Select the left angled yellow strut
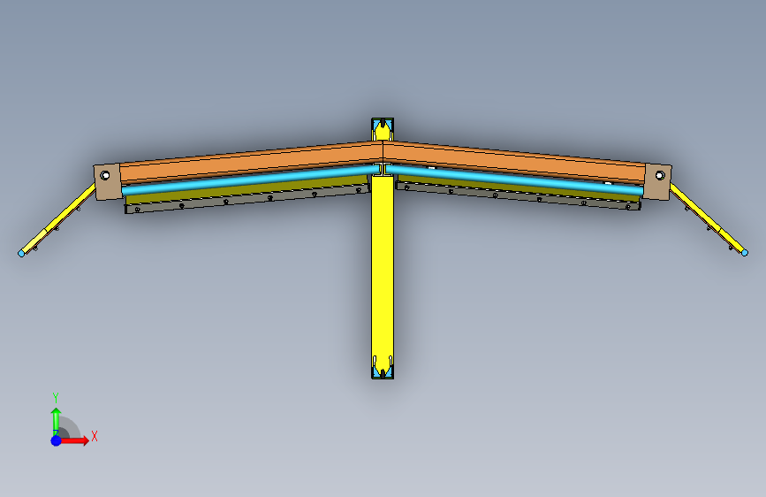Image resolution: width=766 pixels, height=497 pixels. (x=58, y=218)
